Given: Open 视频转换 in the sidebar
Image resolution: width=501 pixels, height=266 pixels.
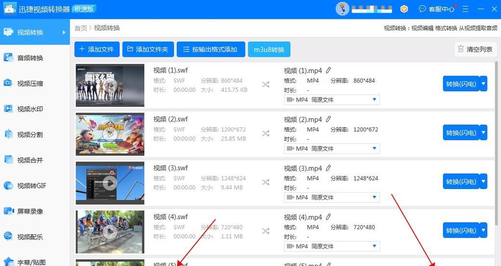Looking at the screenshot, I should 35,32.
